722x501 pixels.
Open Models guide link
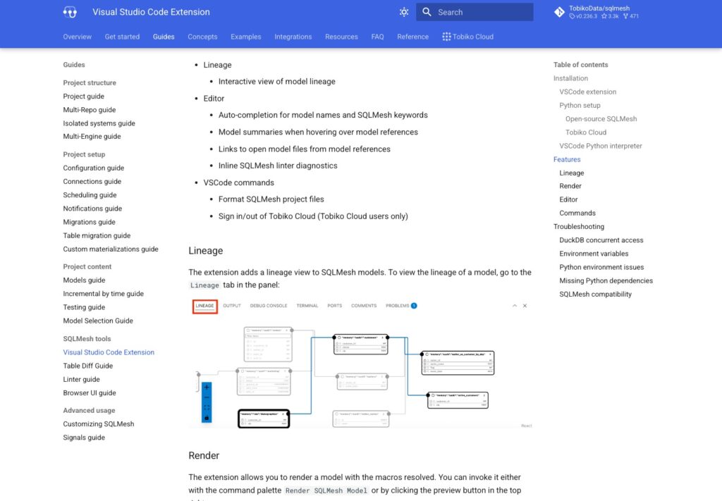click(x=84, y=280)
